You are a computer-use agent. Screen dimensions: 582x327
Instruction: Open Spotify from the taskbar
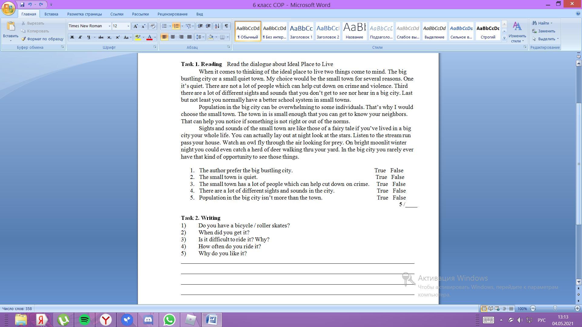(x=85, y=320)
